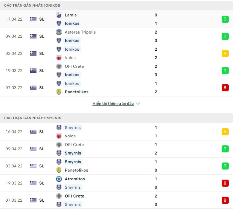235x209 pixels.
Task: Open the 03.04.22 Smyrnis vs Panetolikos match row
Action: (x=116, y=166)
